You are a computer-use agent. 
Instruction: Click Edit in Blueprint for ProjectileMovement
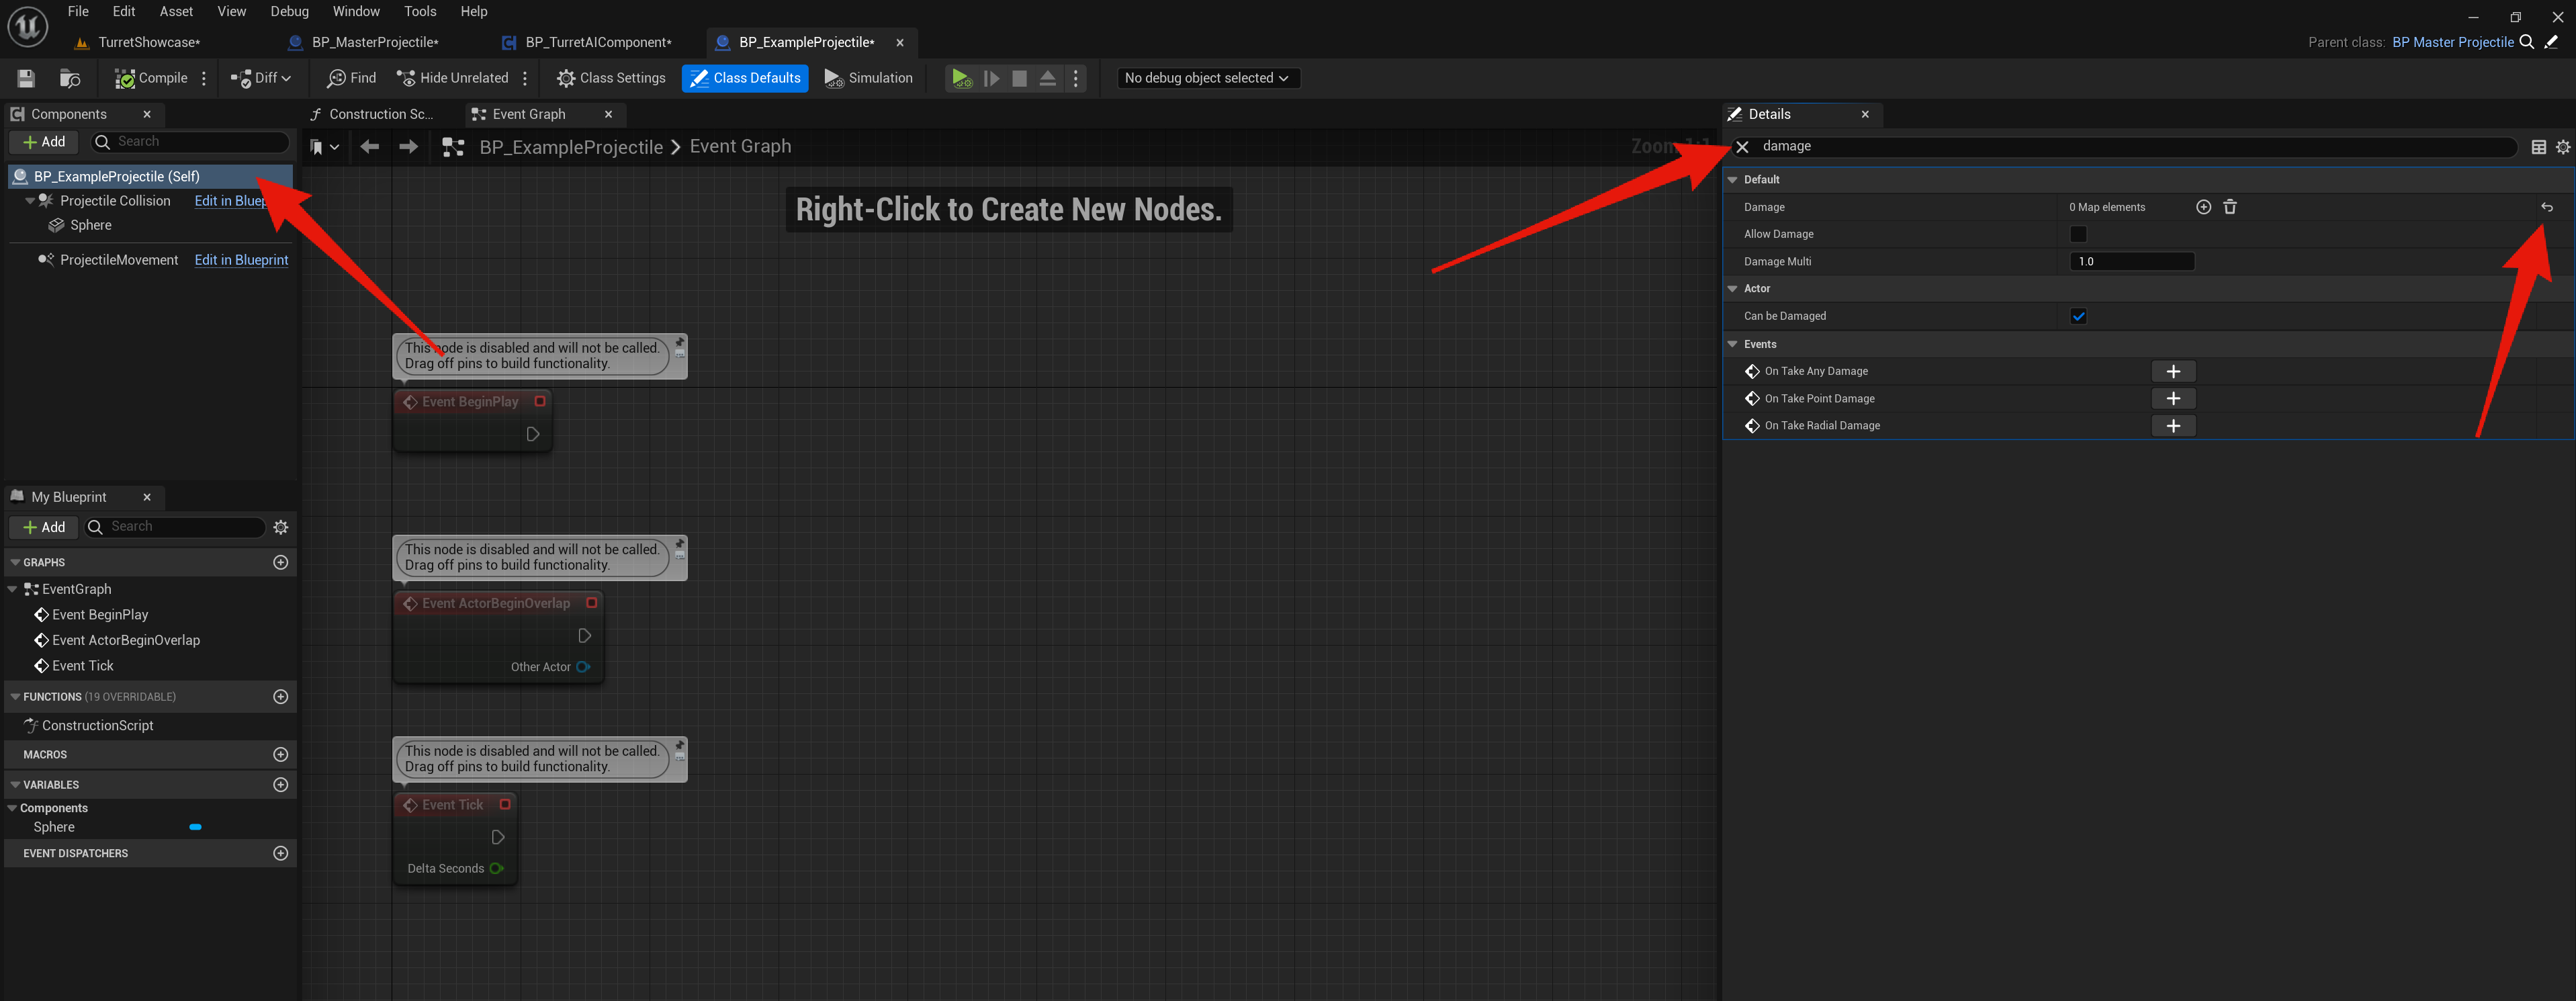241,260
